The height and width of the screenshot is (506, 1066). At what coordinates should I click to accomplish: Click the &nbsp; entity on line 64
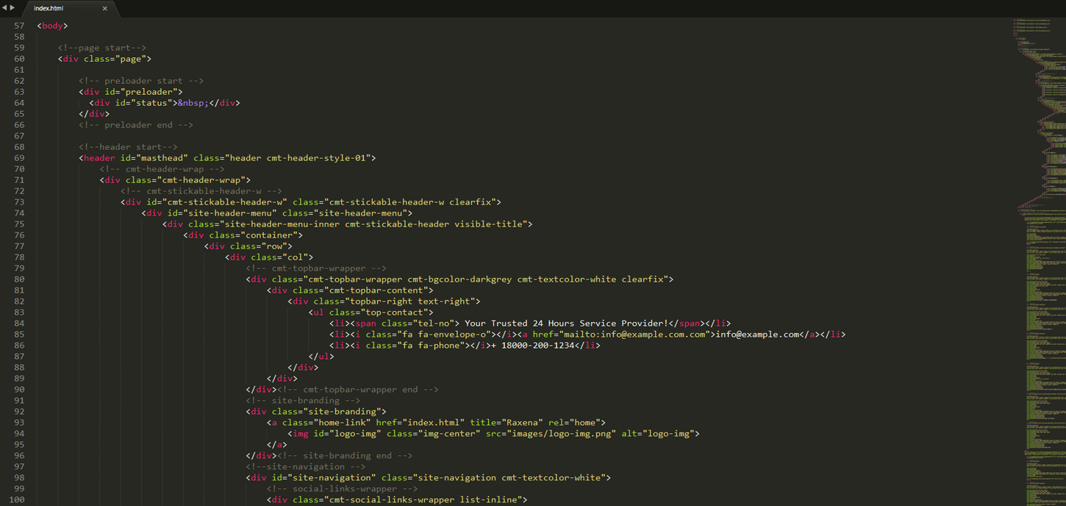pos(193,103)
